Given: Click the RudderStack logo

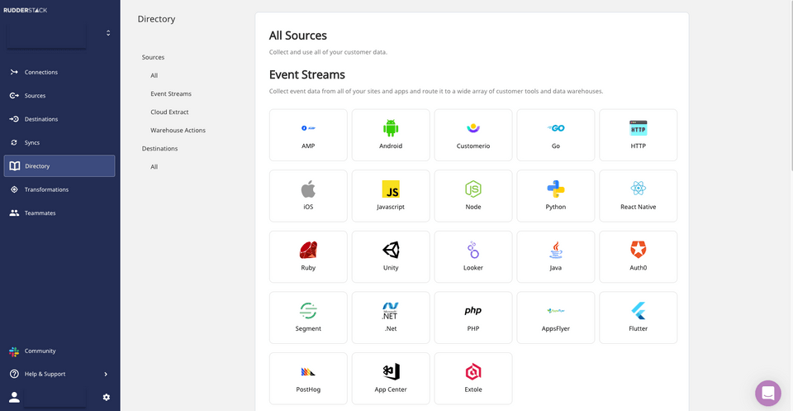Looking at the screenshot, I should [25, 10].
